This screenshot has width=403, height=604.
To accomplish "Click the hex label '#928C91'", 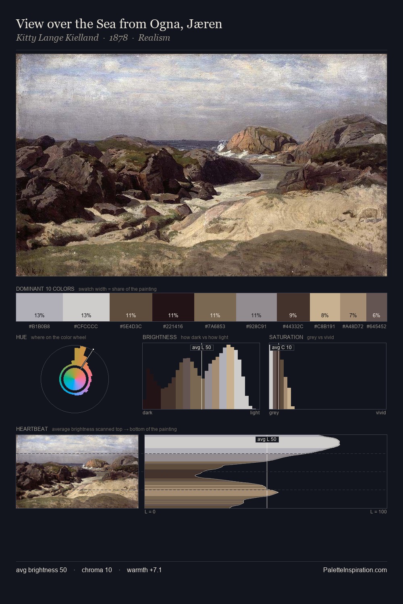I will point(256,327).
